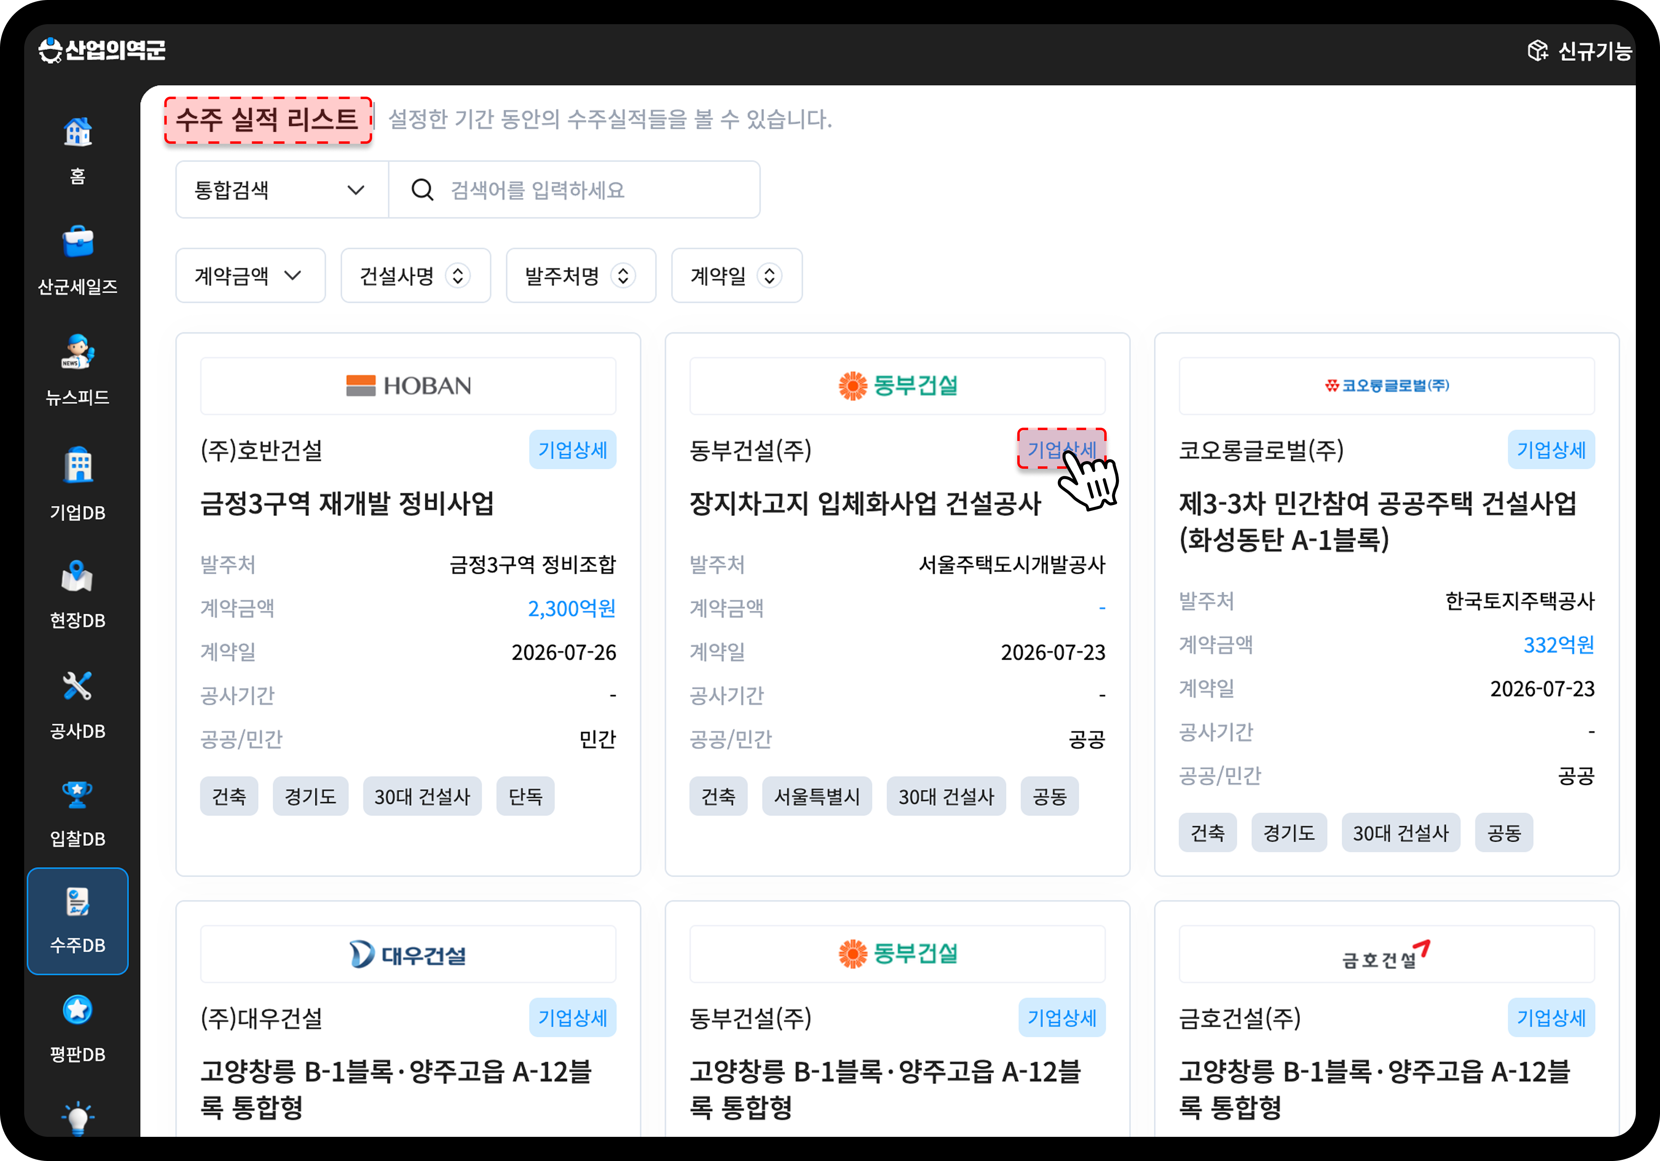Click the 코오롱글로벌 logo thumbnail
The height and width of the screenshot is (1161, 1660).
point(1387,385)
